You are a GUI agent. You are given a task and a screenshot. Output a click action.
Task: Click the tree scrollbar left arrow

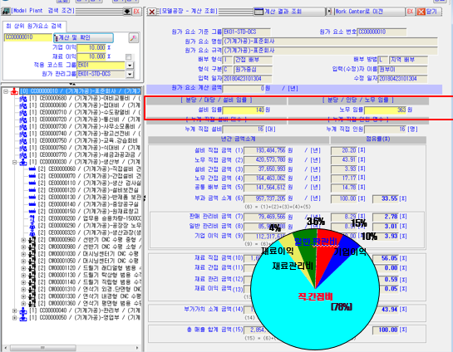point(5,348)
